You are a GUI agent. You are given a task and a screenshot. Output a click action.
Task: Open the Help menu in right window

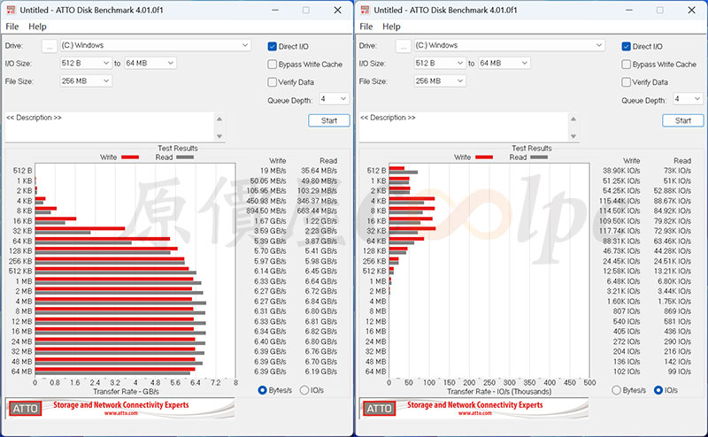(391, 27)
